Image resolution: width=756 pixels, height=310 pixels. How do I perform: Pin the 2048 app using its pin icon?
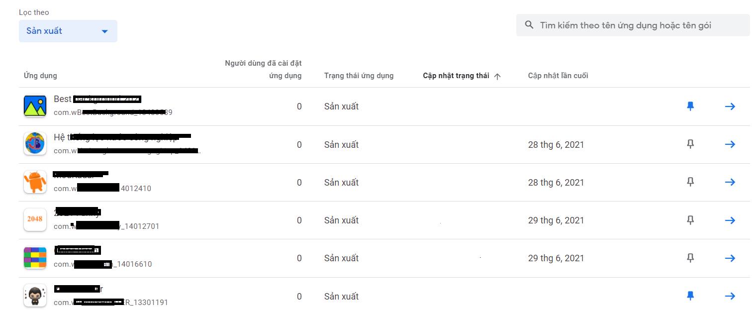[x=690, y=220]
